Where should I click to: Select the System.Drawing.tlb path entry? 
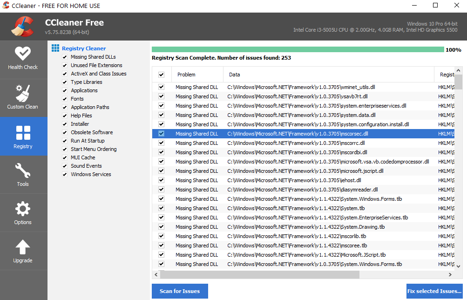(x=306, y=227)
